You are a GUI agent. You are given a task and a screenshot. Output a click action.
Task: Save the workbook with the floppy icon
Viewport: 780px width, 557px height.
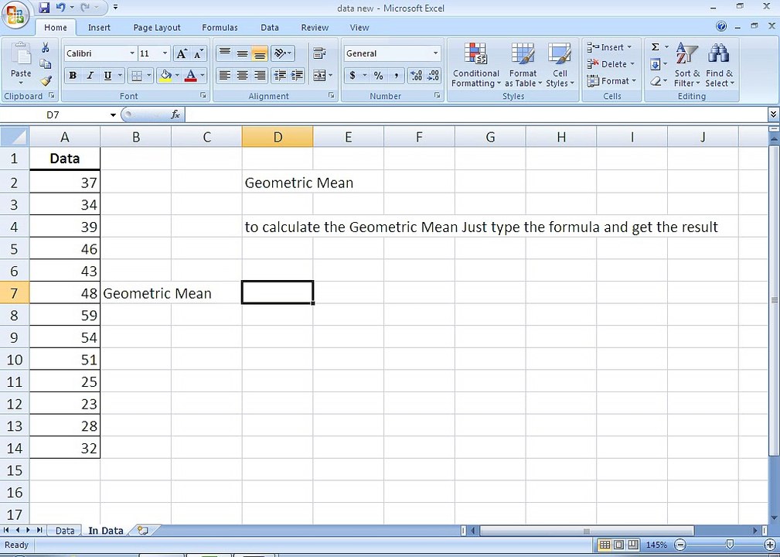tap(44, 8)
